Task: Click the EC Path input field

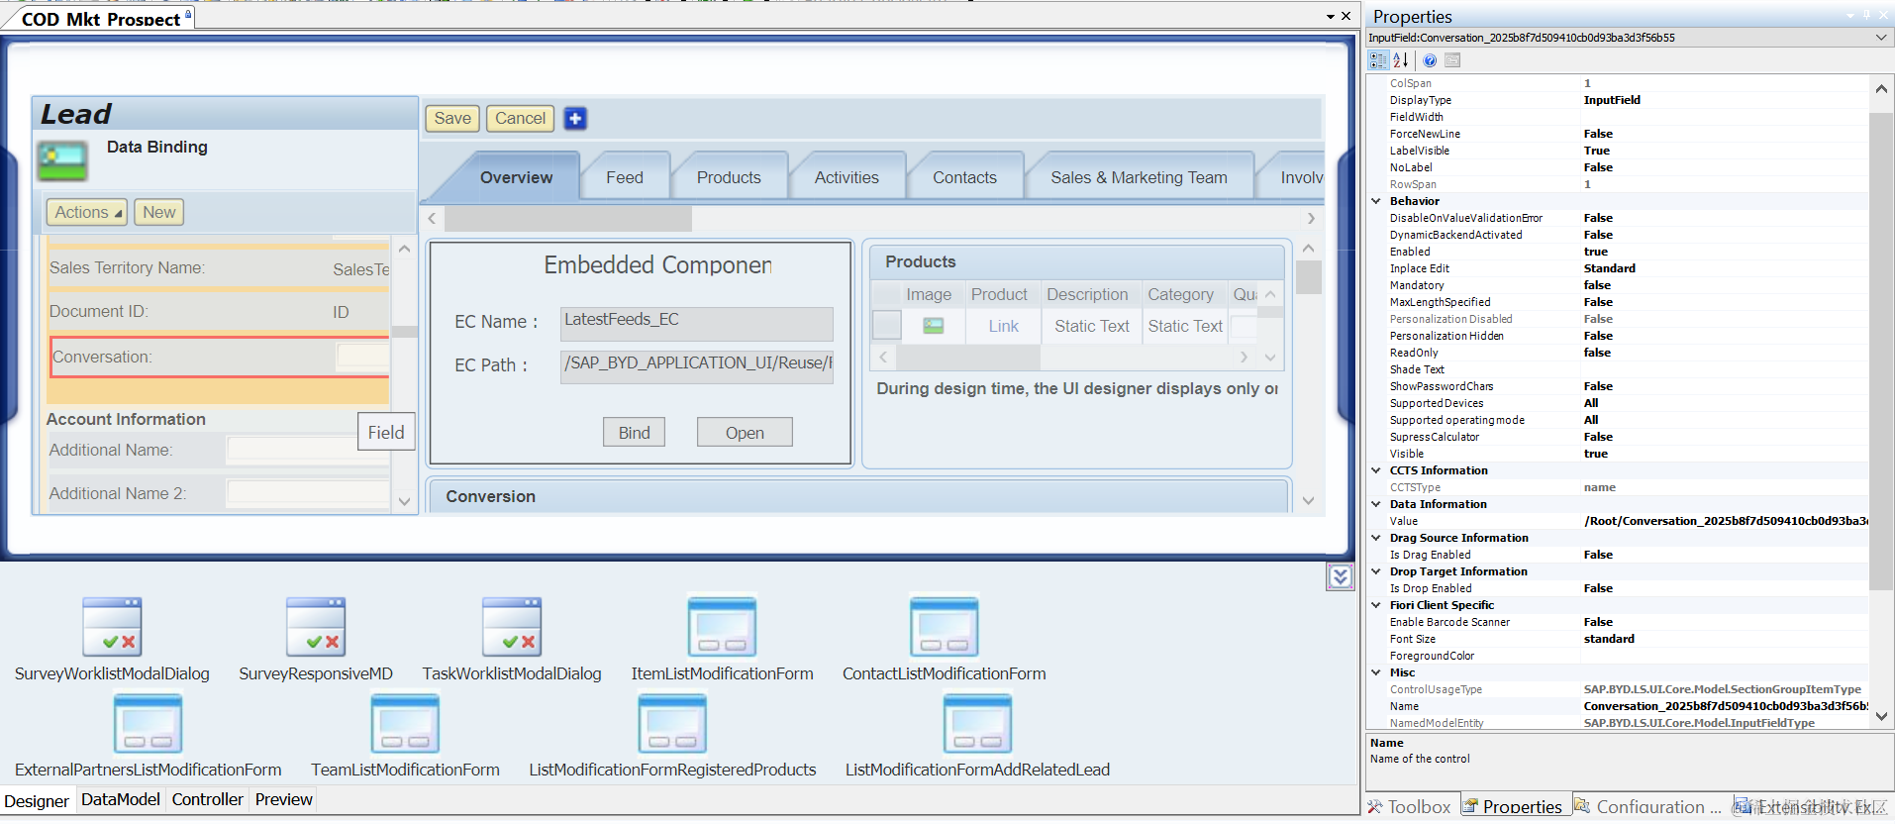Action: point(696,366)
